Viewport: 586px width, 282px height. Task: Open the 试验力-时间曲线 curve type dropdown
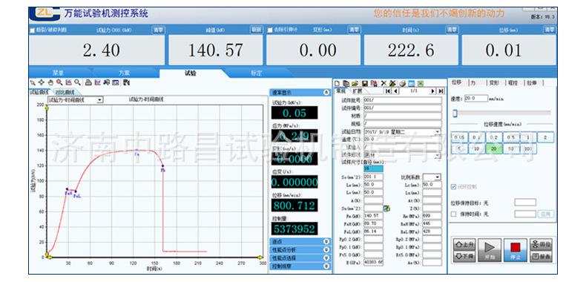click(x=99, y=100)
